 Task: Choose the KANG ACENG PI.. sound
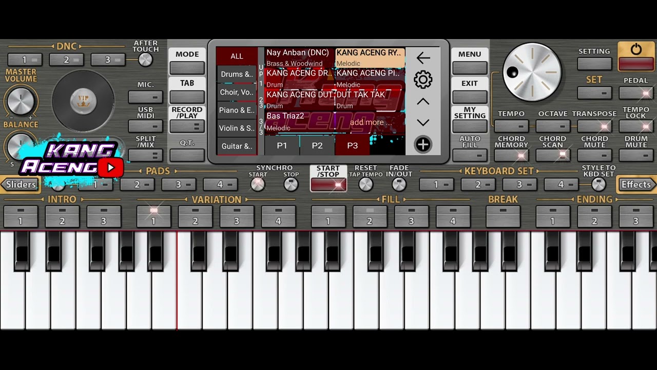click(370, 79)
